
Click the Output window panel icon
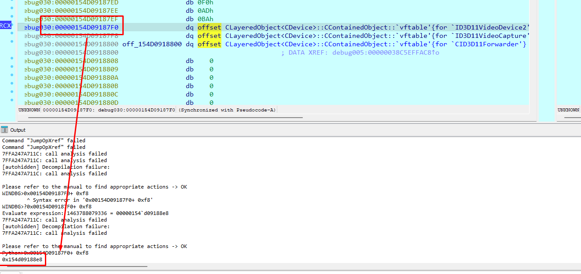click(x=4, y=130)
